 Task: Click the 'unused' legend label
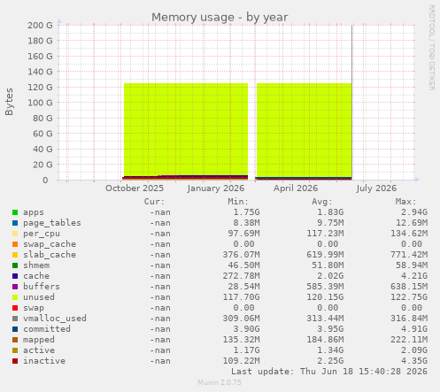[x=39, y=297]
